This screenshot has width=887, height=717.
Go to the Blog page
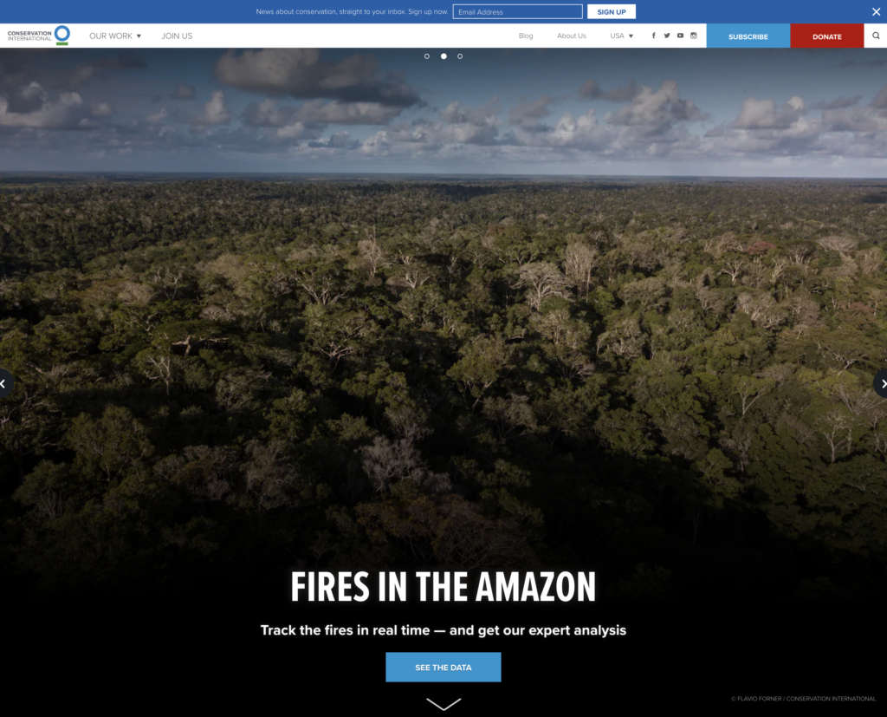(x=526, y=36)
